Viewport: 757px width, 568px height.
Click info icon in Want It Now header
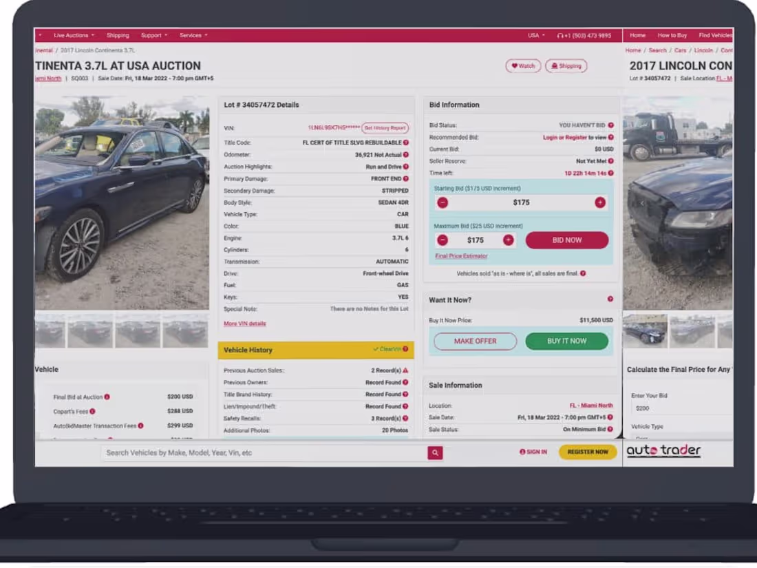coord(610,299)
